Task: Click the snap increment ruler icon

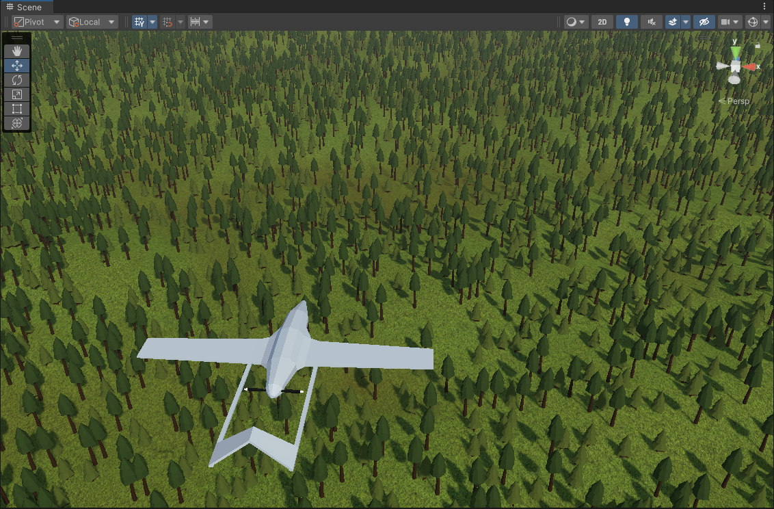Action: click(195, 22)
